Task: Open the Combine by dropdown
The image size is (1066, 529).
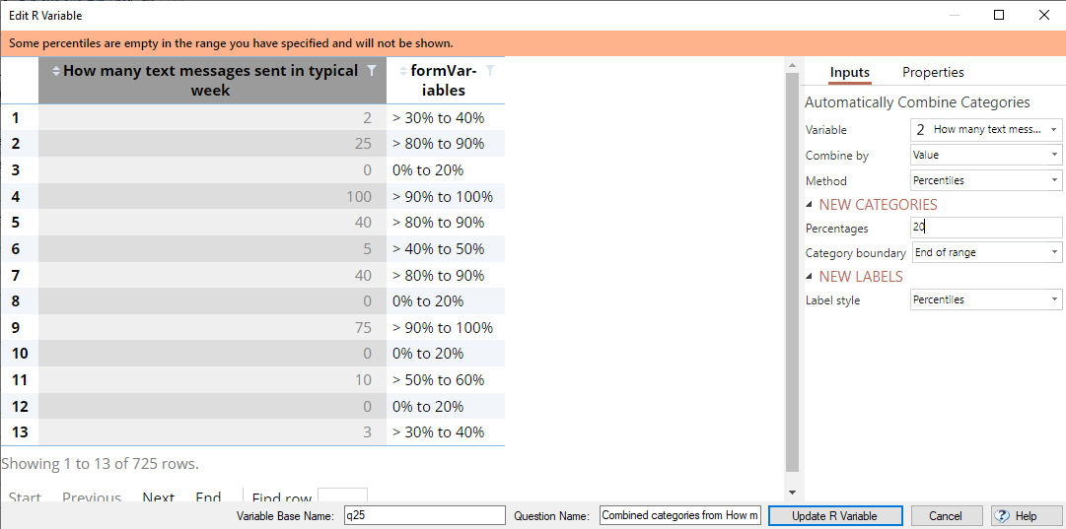Action: 986,155
